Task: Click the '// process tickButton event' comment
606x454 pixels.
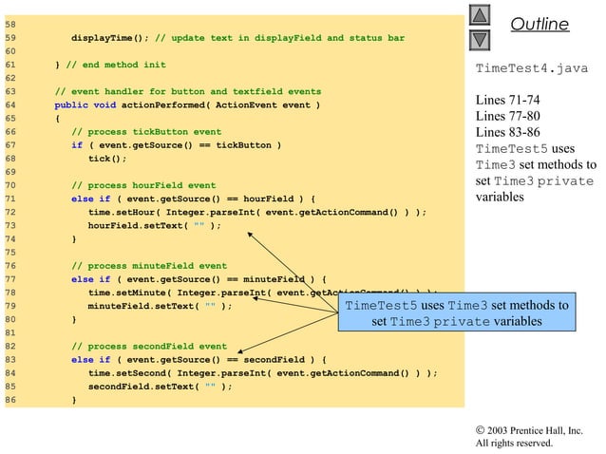Action: [x=146, y=132]
